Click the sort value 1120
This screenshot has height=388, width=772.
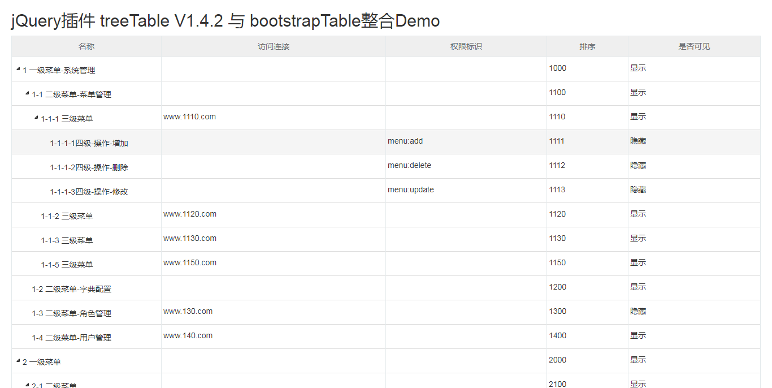click(x=557, y=214)
